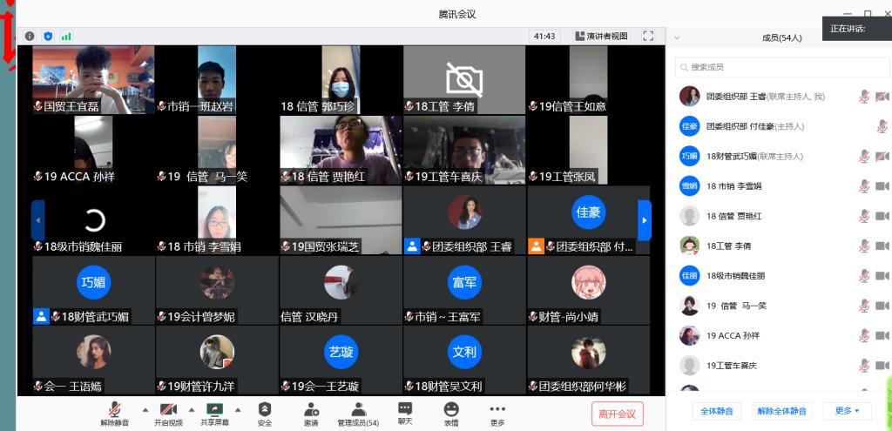Screen dimensions: 892x431
Task: Toggle microphone for 18 市销 李雪娟 in member list
Action: click(863, 186)
